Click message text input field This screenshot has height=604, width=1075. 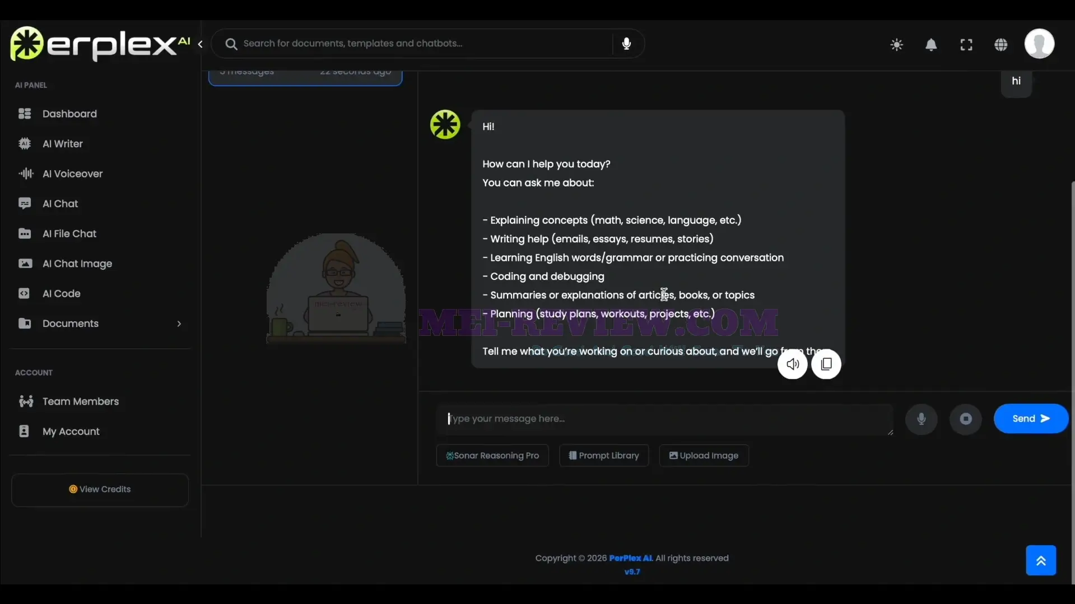point(664,419)
